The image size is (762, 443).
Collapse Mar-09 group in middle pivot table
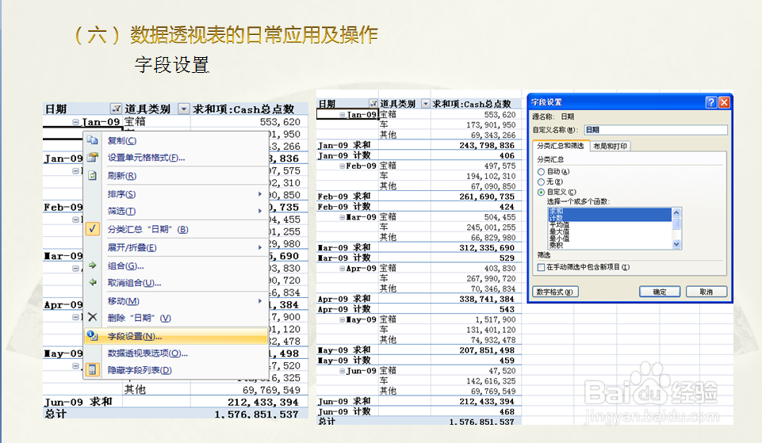point(342,217)
